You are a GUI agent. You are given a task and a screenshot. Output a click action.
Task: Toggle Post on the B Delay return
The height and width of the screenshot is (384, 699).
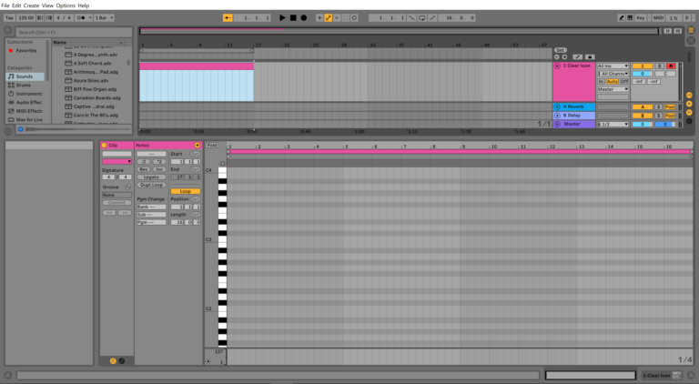tap(670, 116)
